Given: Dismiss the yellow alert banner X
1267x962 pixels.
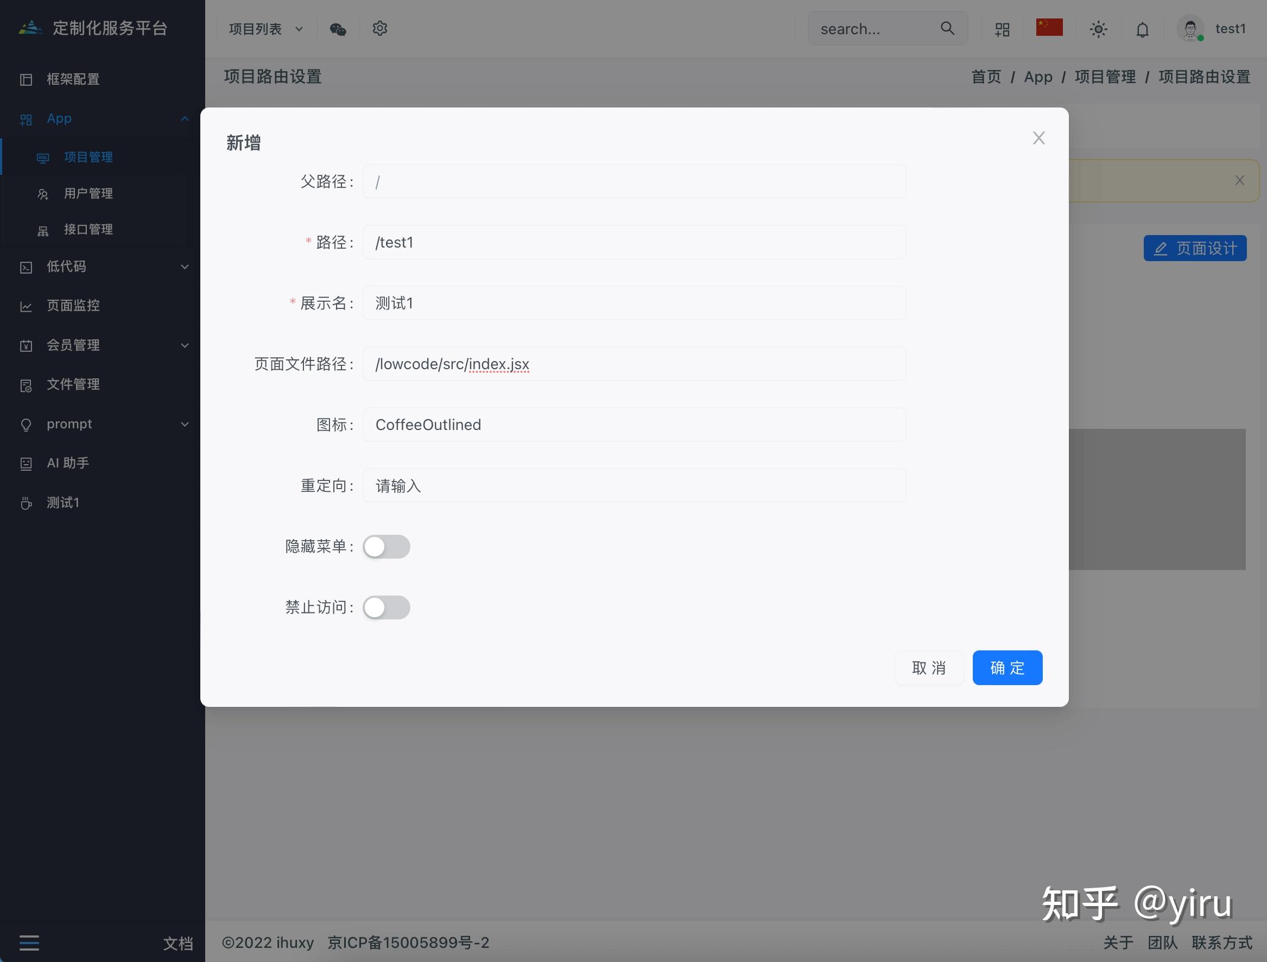Looking at the screenshot, I should tap(1239, 180).
